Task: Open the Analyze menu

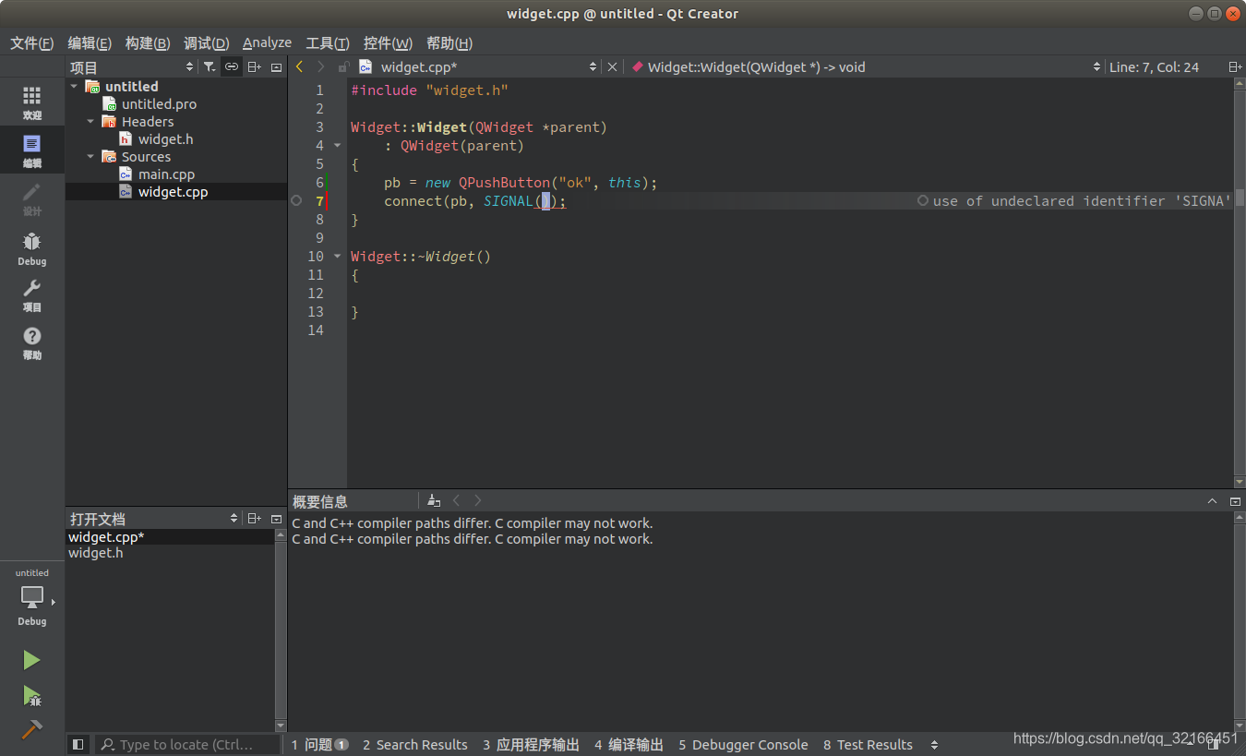Action: click(267, 42)
